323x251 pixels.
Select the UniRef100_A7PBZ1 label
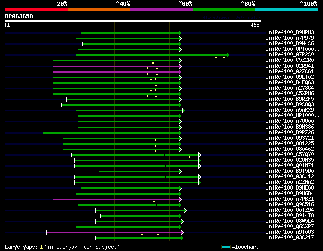(x=290, y=199)
